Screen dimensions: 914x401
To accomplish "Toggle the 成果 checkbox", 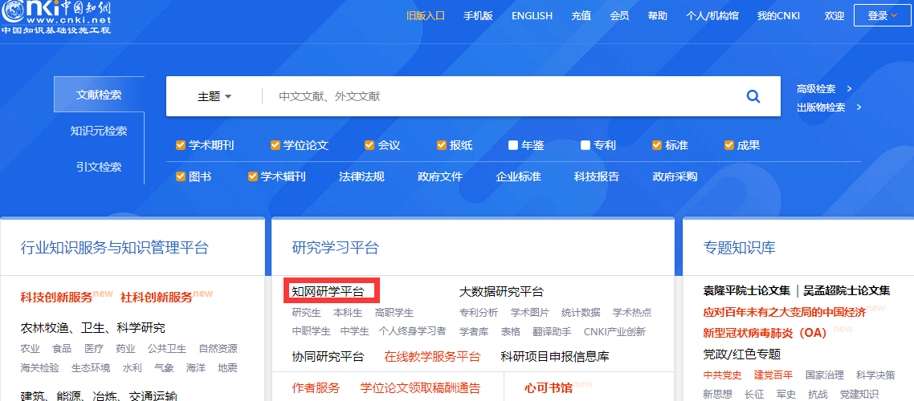I will pyautogui.click(x=729, y=145).
